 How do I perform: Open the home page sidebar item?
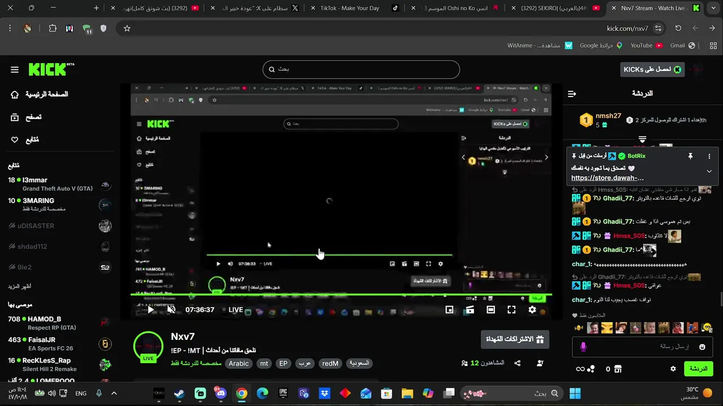tap(40, 94)
